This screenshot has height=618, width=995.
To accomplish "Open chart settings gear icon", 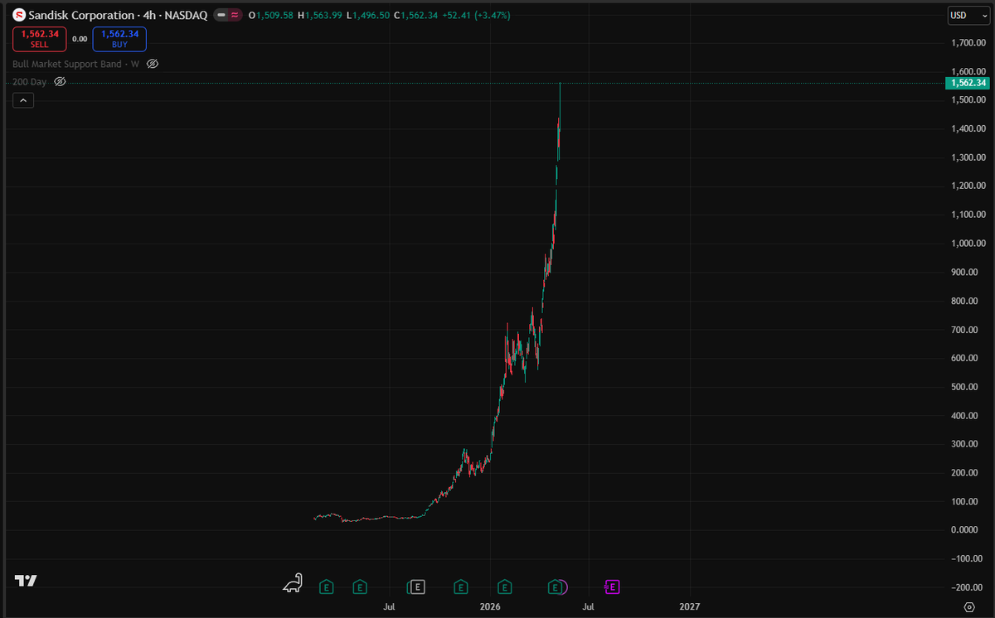I will (x=968, y=607).
